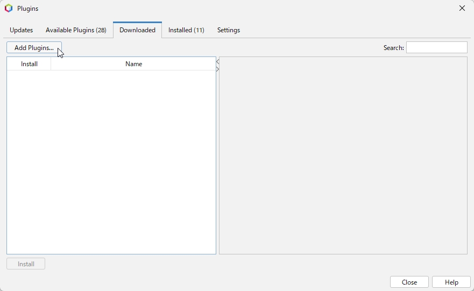Click the empty plugin description panel
Image resolution: width=474 pixels, height=291 pixels.
click(x=343, y=156)
